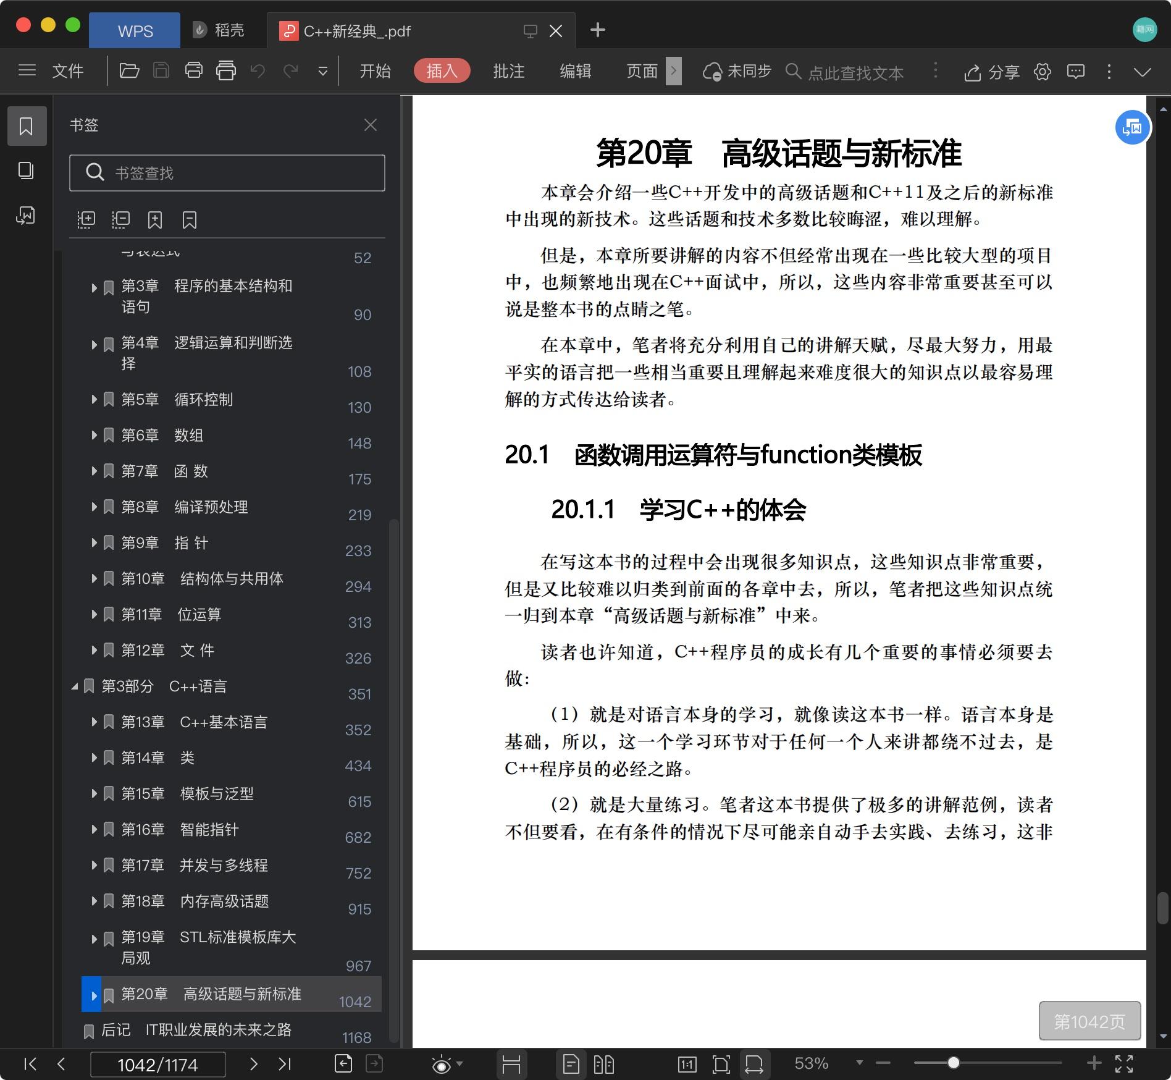Click the undo arrow icon
This screenshot has height=1080, width=1171.
(x=258, y=71)
